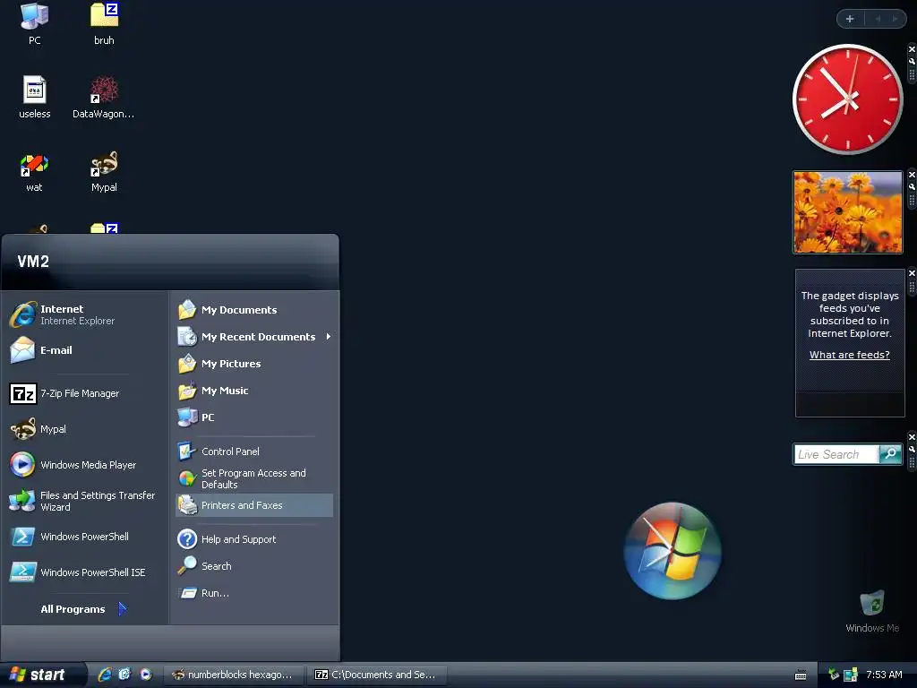Show previous gadget page arrow
The width and height of the screenshot is (917, 688).
coord(878,19)
